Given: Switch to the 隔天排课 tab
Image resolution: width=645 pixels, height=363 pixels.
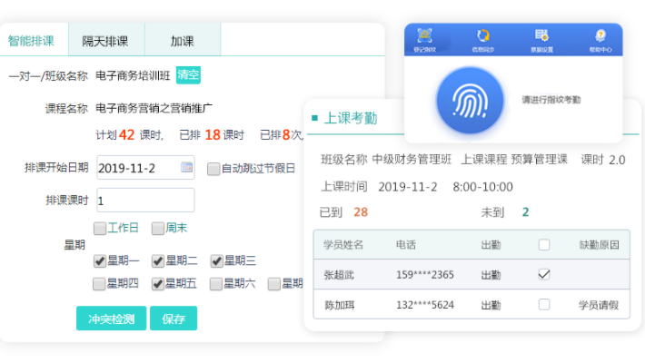Looking at the screenshot, I should (x=105, y=41).
